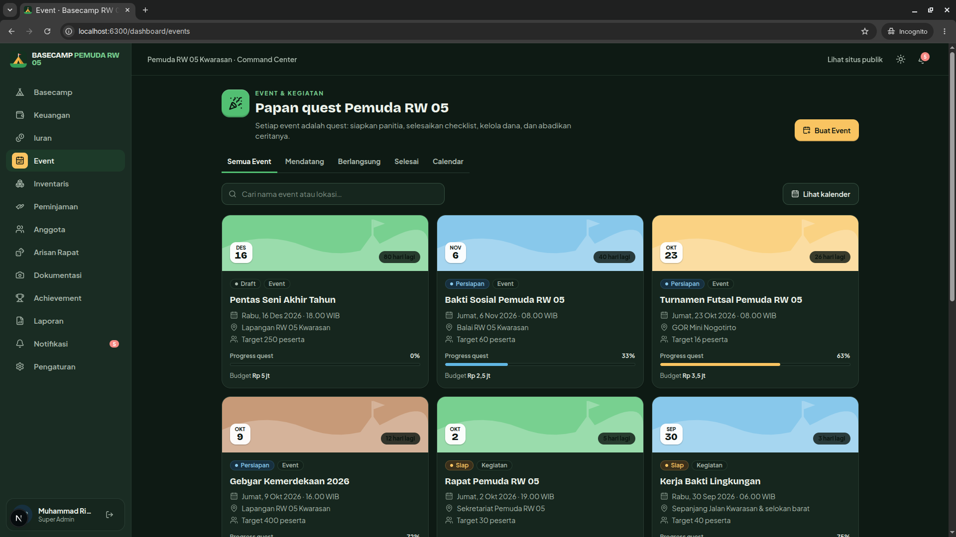Viewport: 956px width, 537px height.
Task: Reload the page in the browser
Action: [47, 31]
